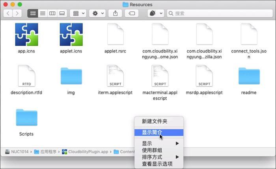The image size is (276, 169).
Task: Click the Edit Tags toolbar button
Action: click(x=131, y=13)
